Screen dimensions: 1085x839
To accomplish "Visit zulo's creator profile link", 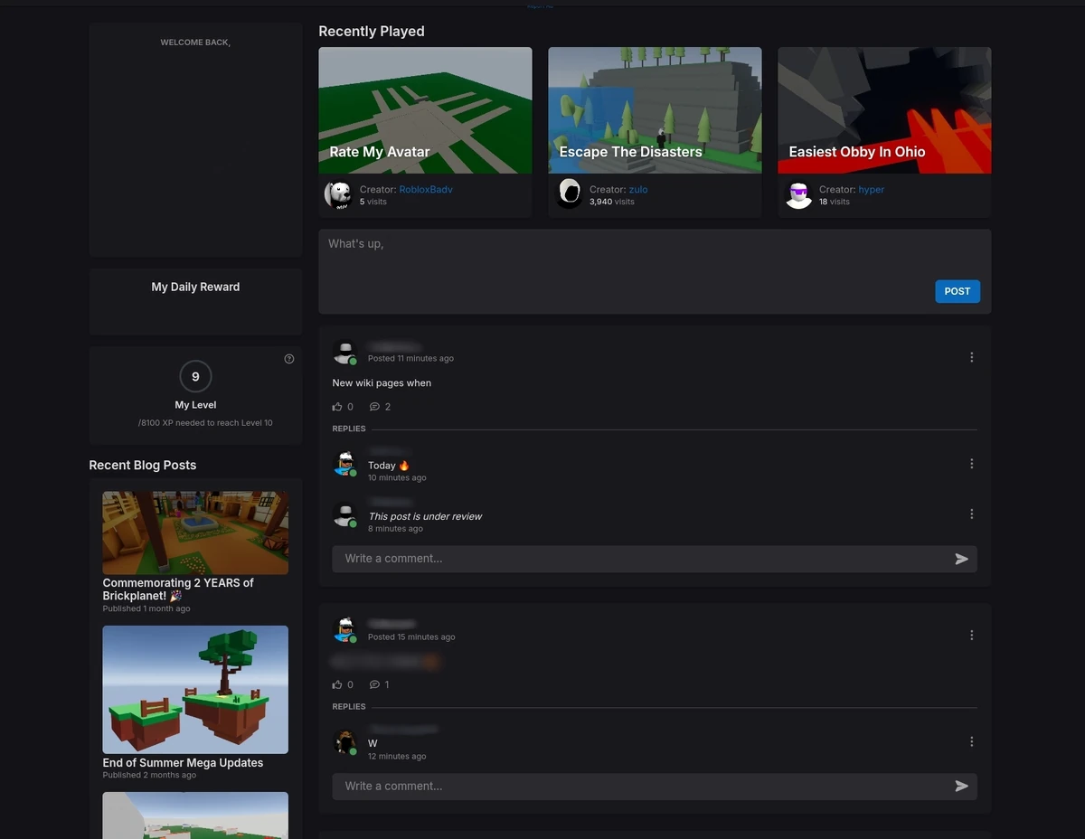I will (637, 189).
